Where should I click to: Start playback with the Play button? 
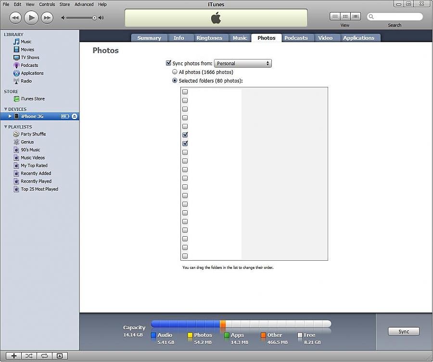tap(31, 18)
